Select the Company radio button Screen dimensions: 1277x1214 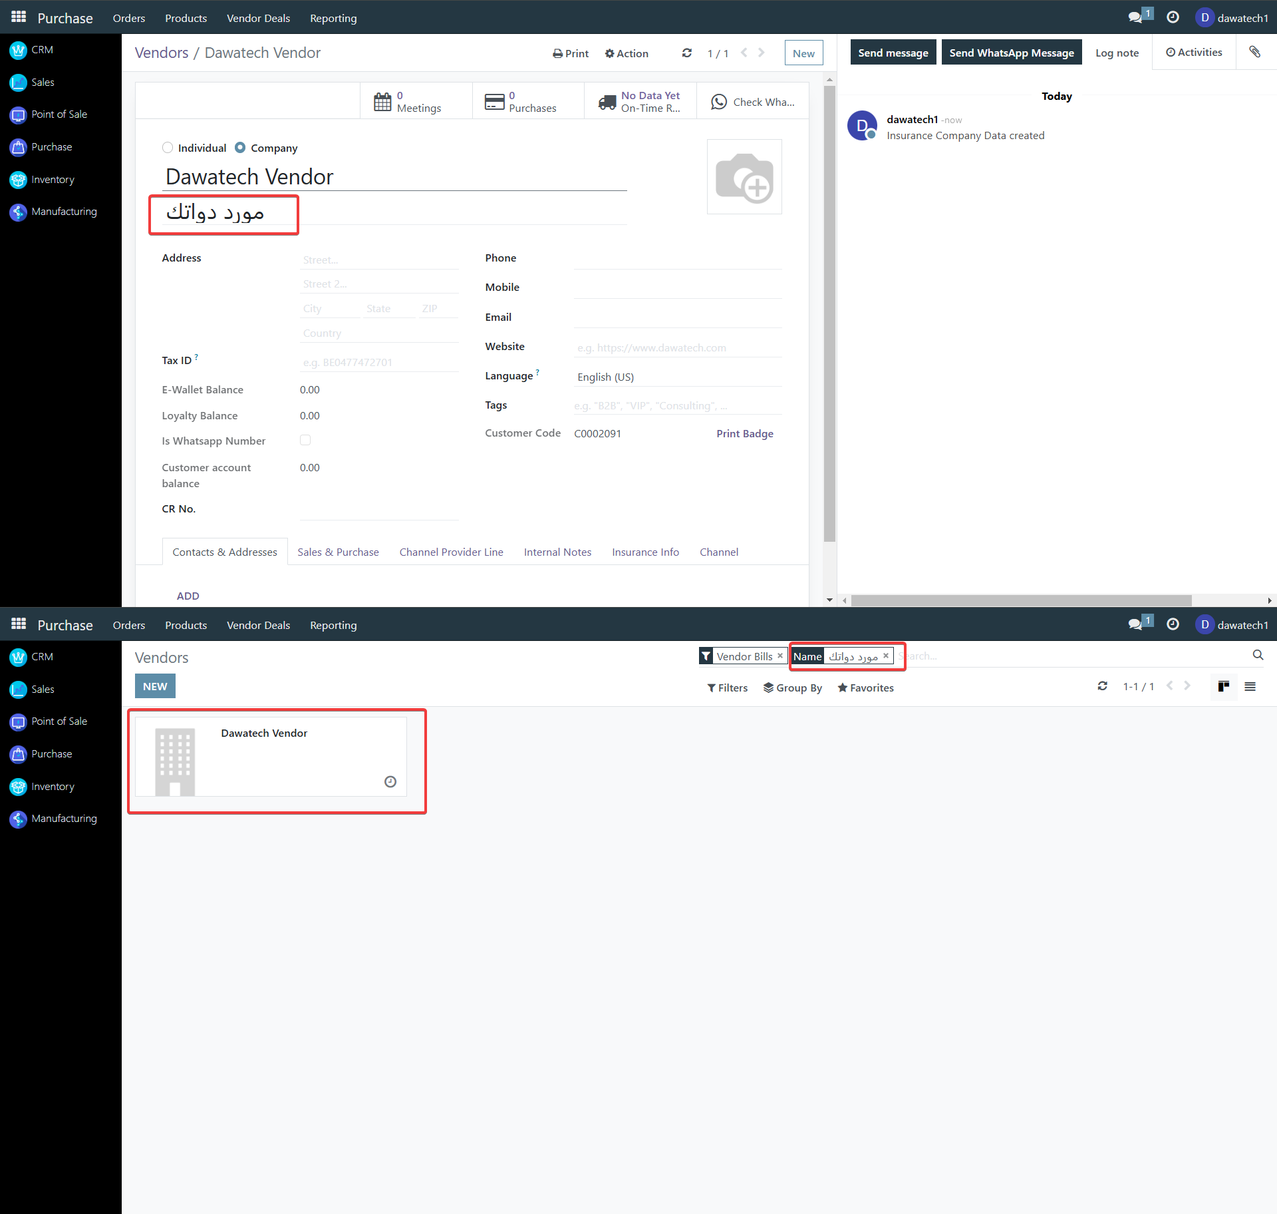tap(240, 148)
